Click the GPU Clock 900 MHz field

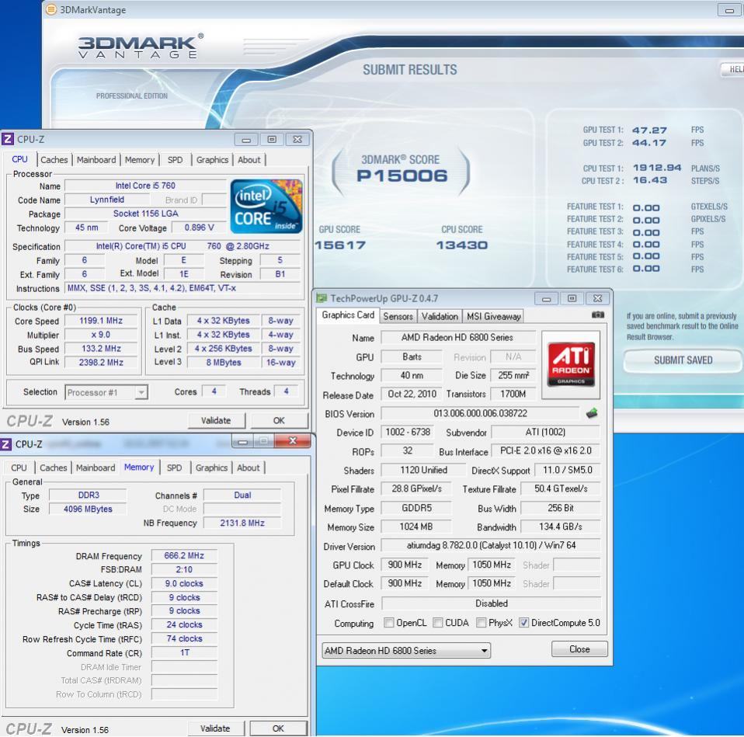click(405, 565)
